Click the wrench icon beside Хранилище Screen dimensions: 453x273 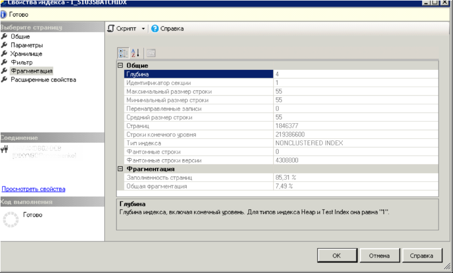(5, 54)
